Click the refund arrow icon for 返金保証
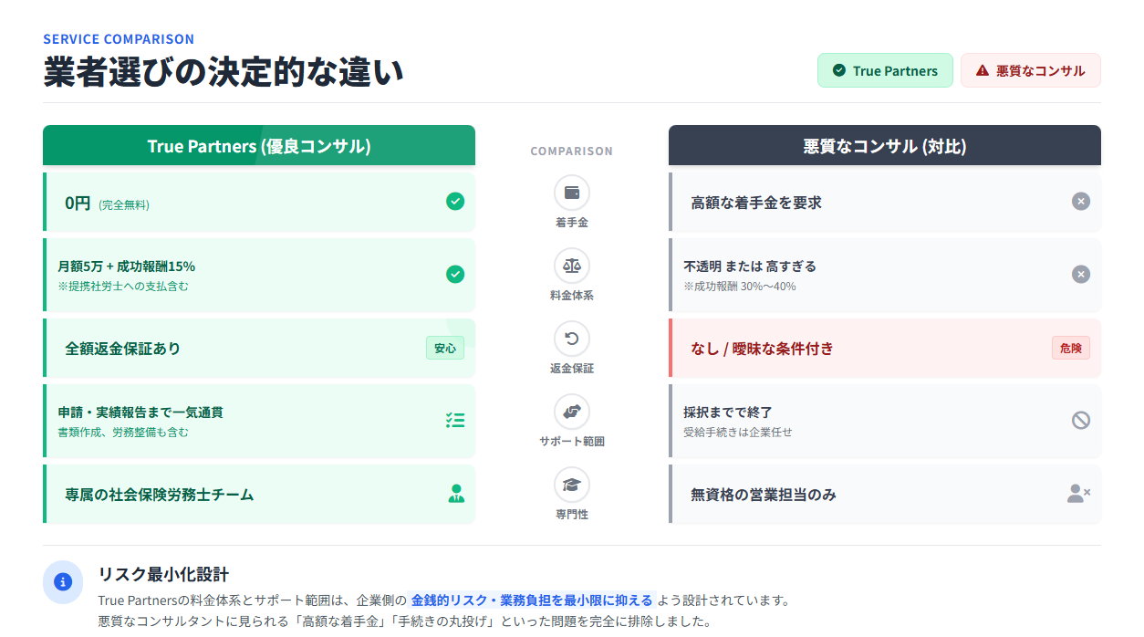Viewport: 1144px width, 637px height. point(572,339)
